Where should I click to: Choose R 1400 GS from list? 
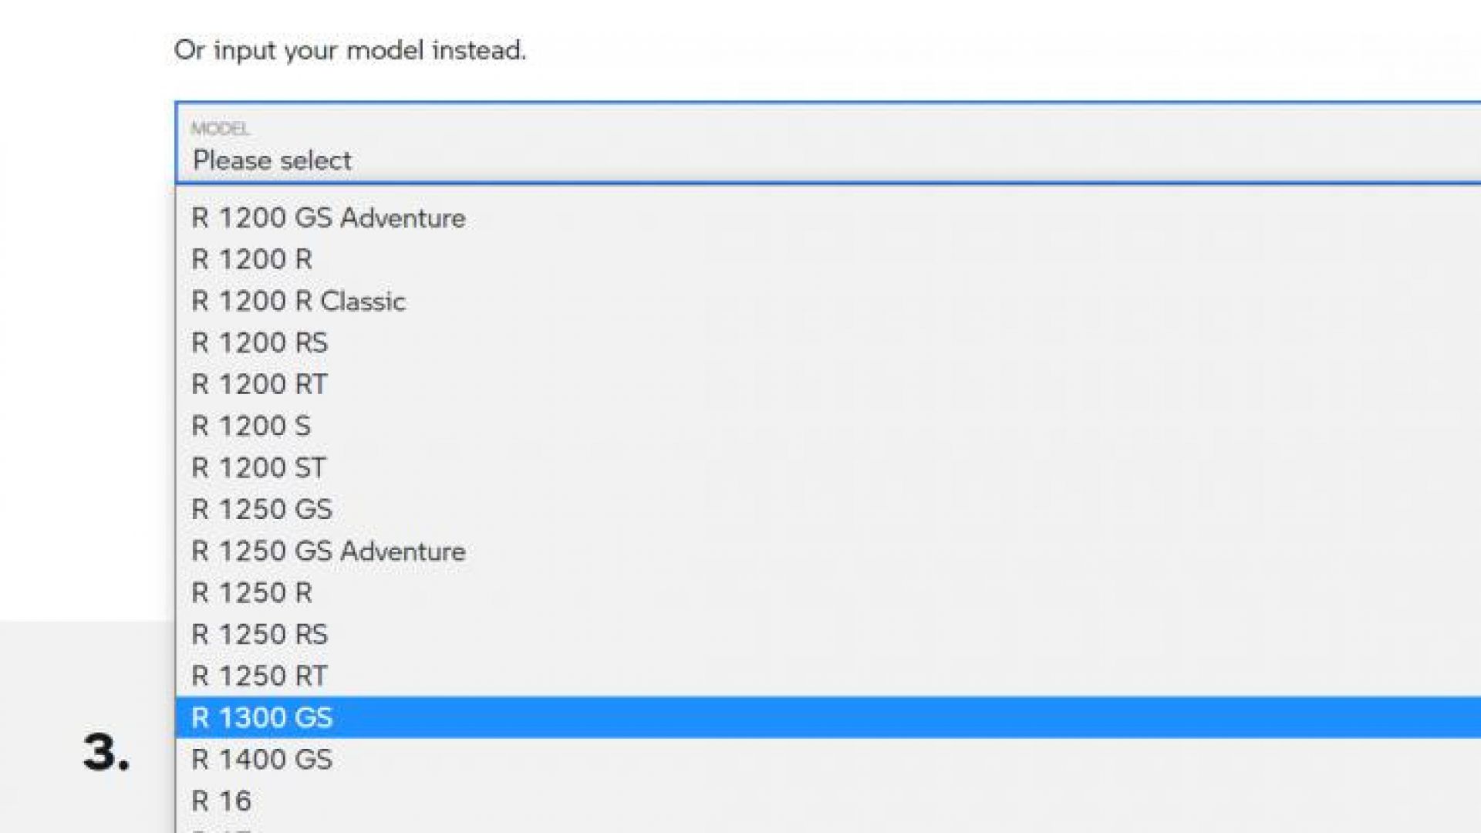pyautogui.click(x=261, y=760)
